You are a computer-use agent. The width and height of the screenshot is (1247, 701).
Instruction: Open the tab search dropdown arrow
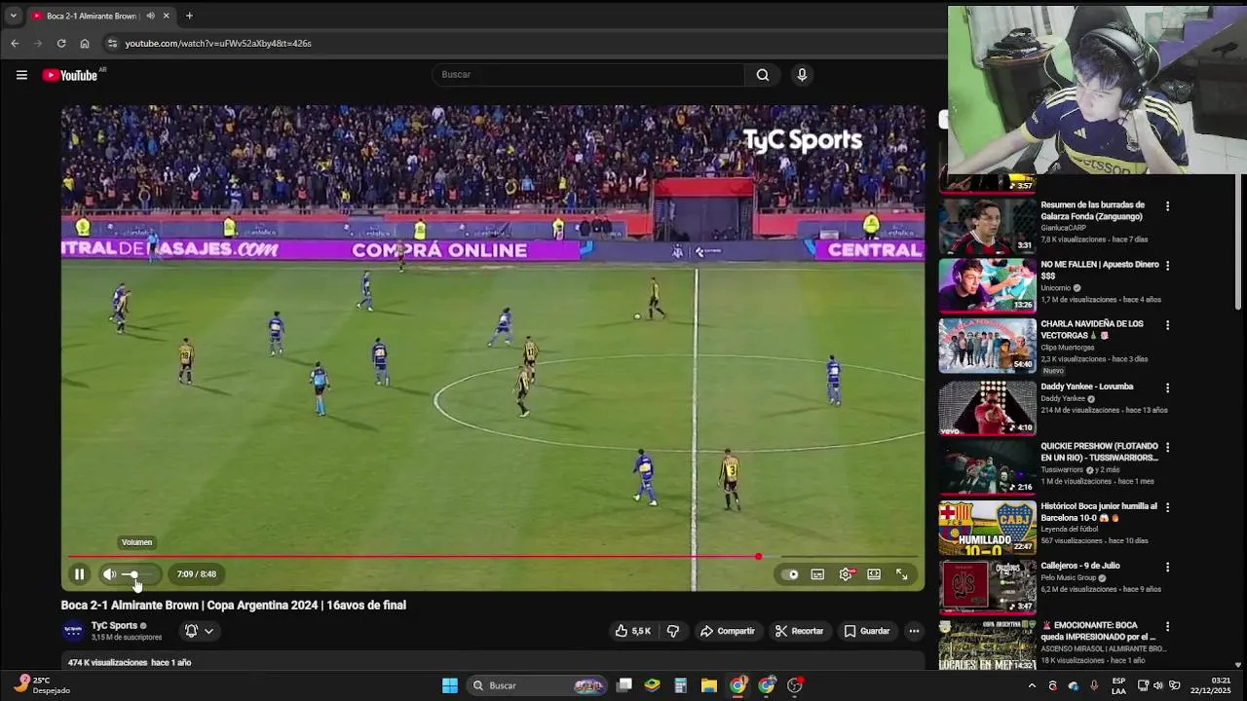[13, 16]
